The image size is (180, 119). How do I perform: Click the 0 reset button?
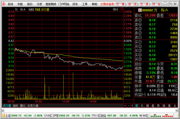[x=132, y=106]
